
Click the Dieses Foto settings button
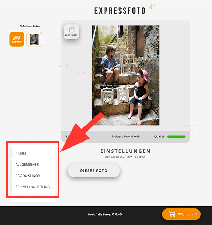point(94,171)
